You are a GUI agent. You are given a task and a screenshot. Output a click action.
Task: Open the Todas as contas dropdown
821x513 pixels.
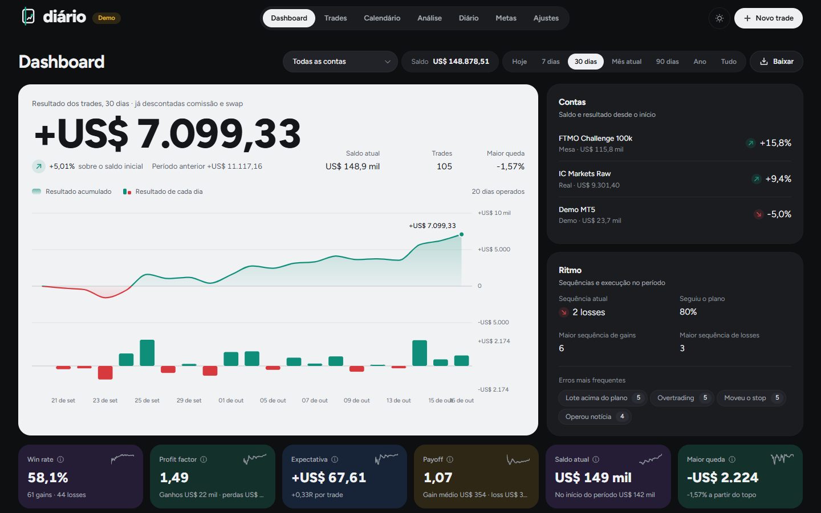point(340,62)
